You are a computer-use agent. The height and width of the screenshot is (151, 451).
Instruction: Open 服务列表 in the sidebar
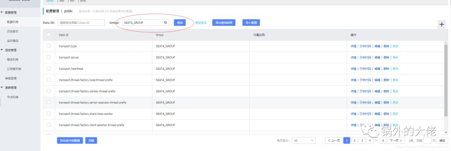13,59
